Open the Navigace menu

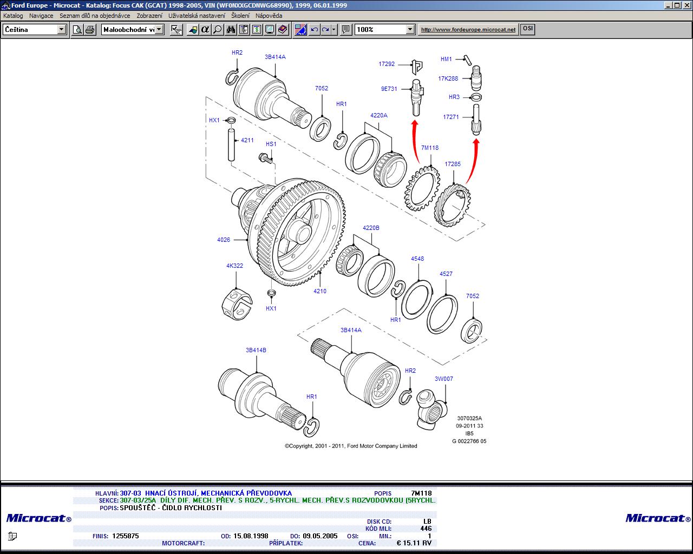point(41,16)
